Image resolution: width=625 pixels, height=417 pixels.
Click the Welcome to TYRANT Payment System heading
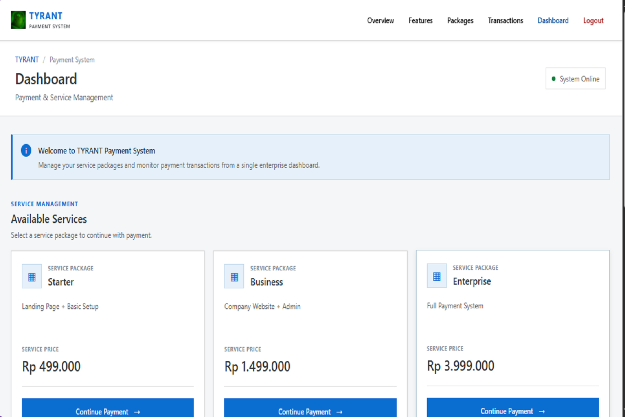96,151
